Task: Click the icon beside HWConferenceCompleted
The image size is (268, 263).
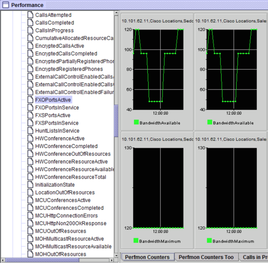Action: (30, 146)
